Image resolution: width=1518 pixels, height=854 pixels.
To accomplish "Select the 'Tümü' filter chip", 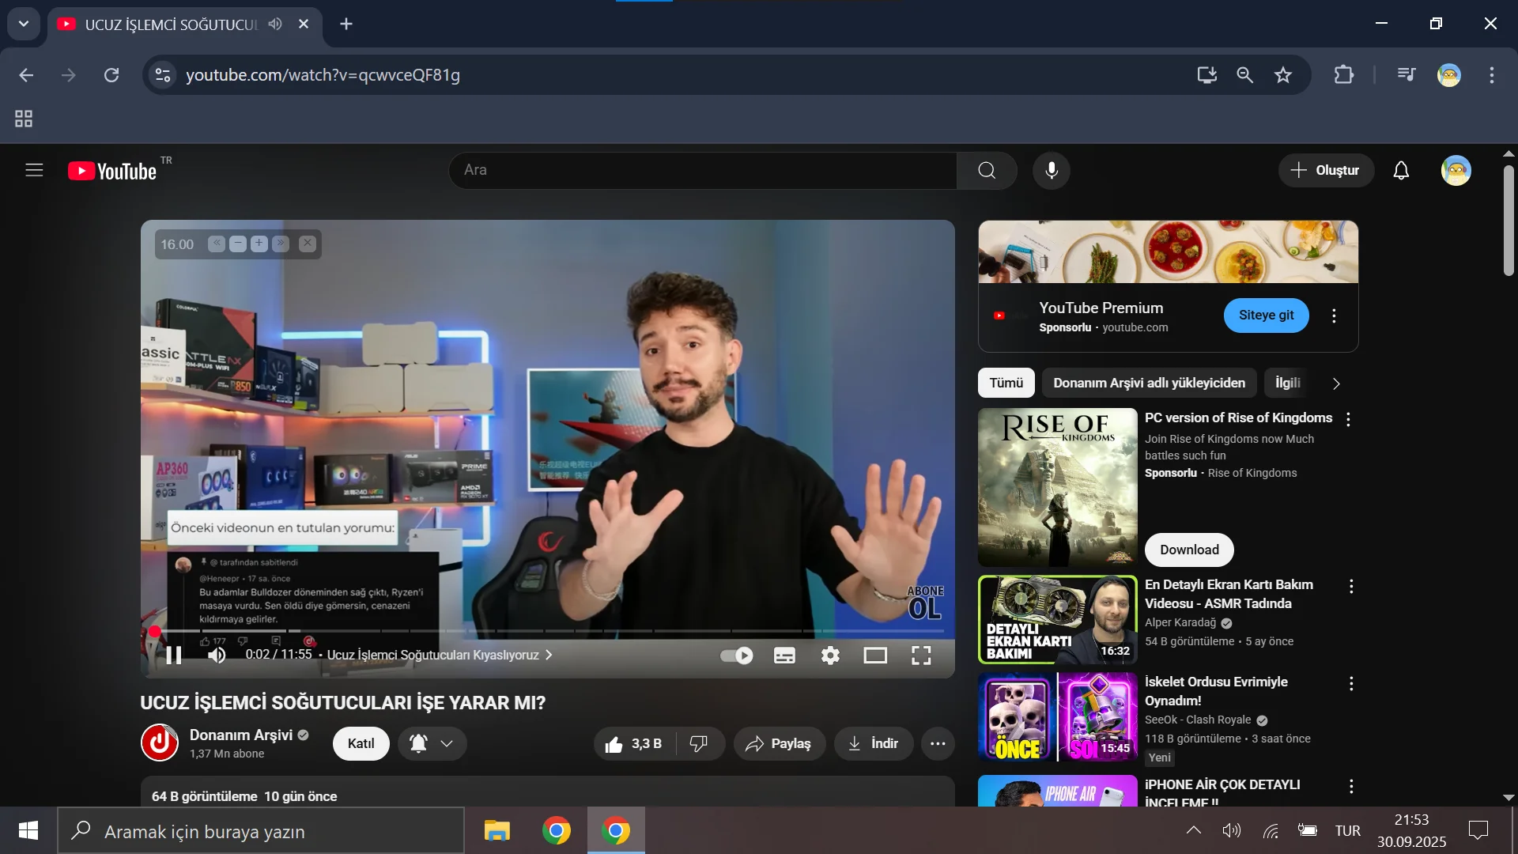I will [1006, 383].
